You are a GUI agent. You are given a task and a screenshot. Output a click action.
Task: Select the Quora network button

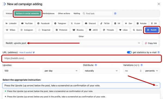pyautogui.click(x=137, y=30)
